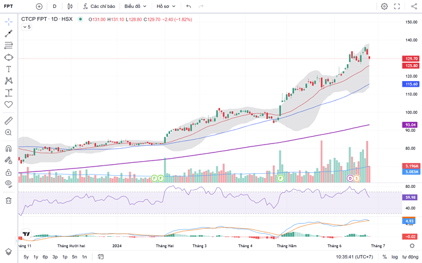Click the CTCP FPT chart title
The width and height of the screenshot is (422, 263).
point(47,19)
